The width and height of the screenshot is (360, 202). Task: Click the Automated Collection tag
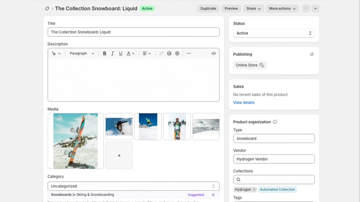pyautogui.click(x=277, y=189)
